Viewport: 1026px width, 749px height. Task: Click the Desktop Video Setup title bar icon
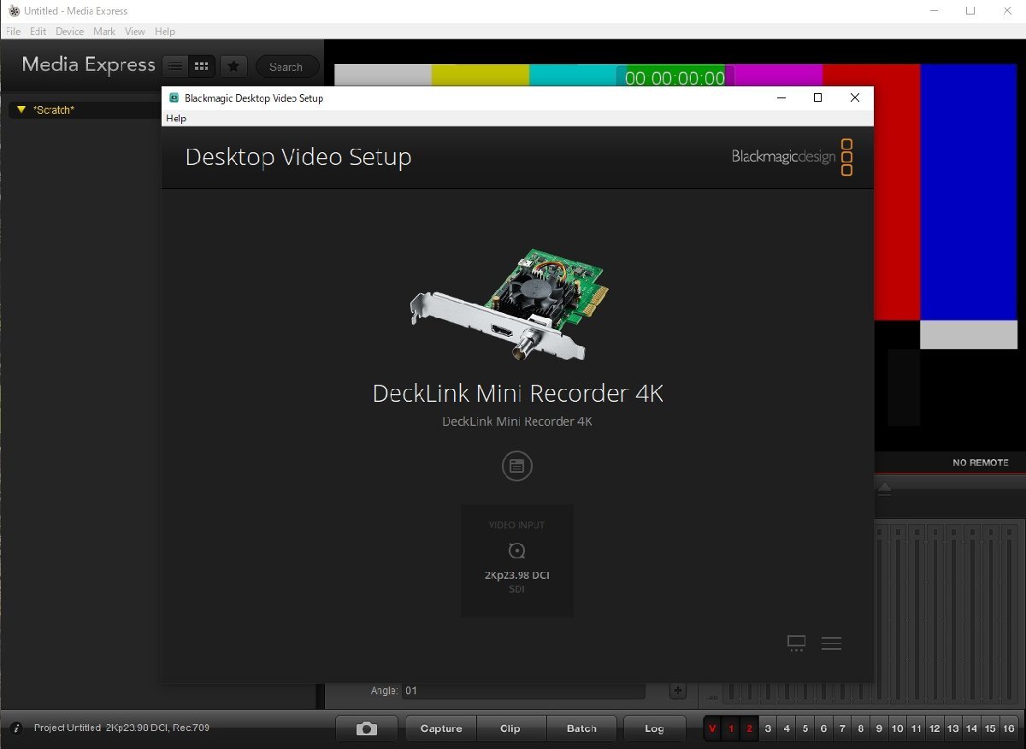point(174,98)
